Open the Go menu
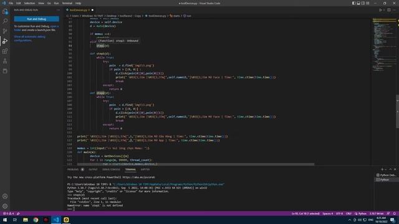399x224 pixels. coord(49,3)
